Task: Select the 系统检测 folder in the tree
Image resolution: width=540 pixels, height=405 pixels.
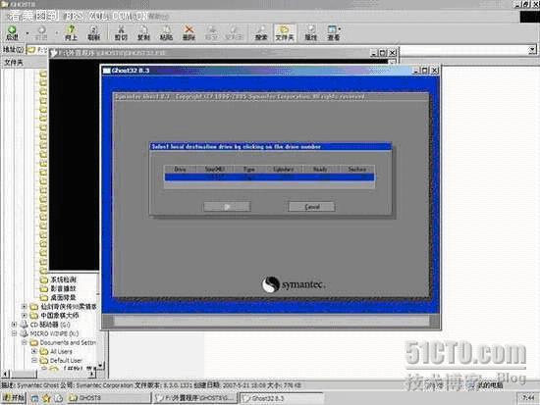Action: [63, 279]
